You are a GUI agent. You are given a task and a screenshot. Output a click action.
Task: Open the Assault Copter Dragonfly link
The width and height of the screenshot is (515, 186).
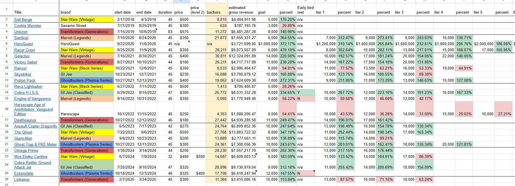(x=36, y=126)
